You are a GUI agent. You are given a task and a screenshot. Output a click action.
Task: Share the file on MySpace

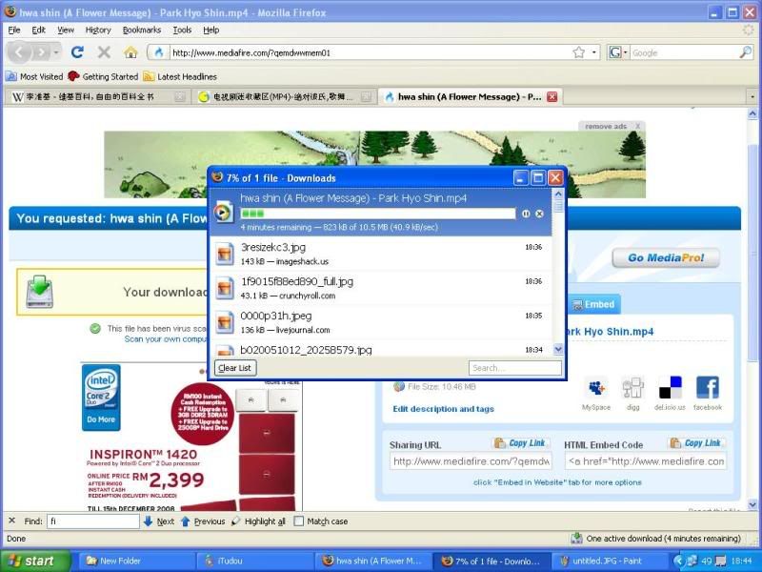596,392
